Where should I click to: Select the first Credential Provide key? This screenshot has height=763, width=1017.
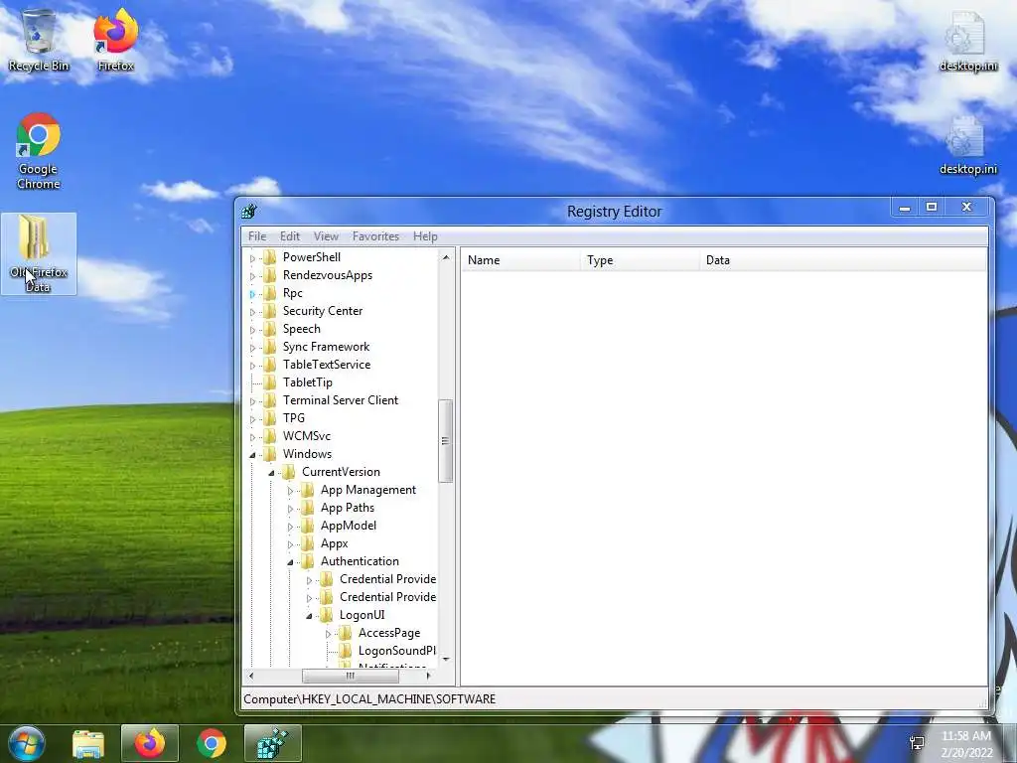387,579
